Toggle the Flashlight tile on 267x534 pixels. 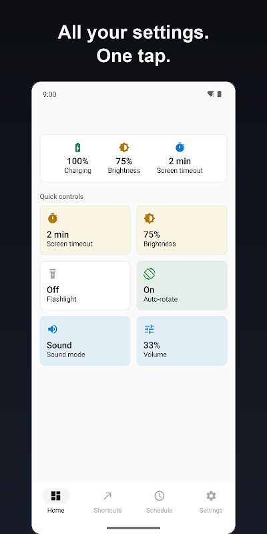85,286
